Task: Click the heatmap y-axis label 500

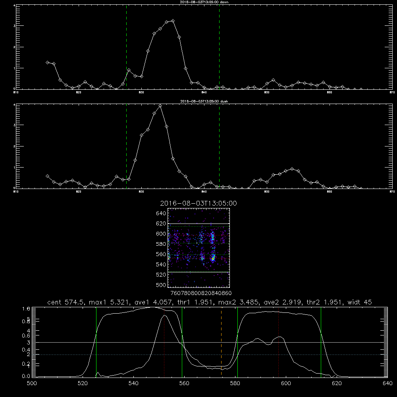Action: point(161,285)
